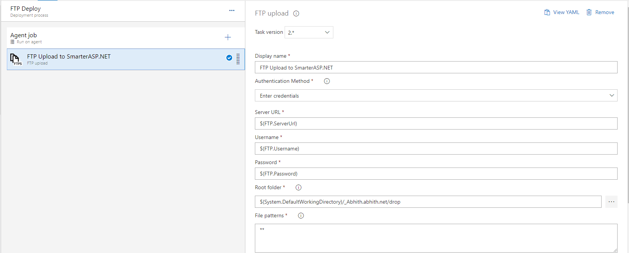
Task: Focus the Server URL field
Action: point(436,123)
